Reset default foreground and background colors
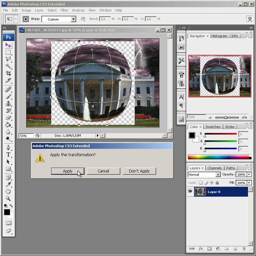This screenshot has width=256, height=256. [5, 205]
